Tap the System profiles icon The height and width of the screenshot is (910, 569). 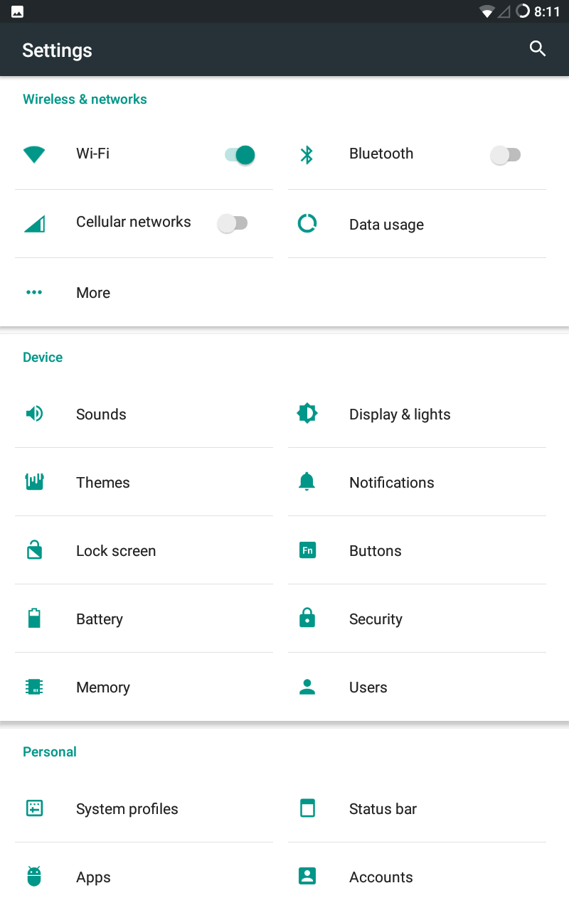[34, 808]
